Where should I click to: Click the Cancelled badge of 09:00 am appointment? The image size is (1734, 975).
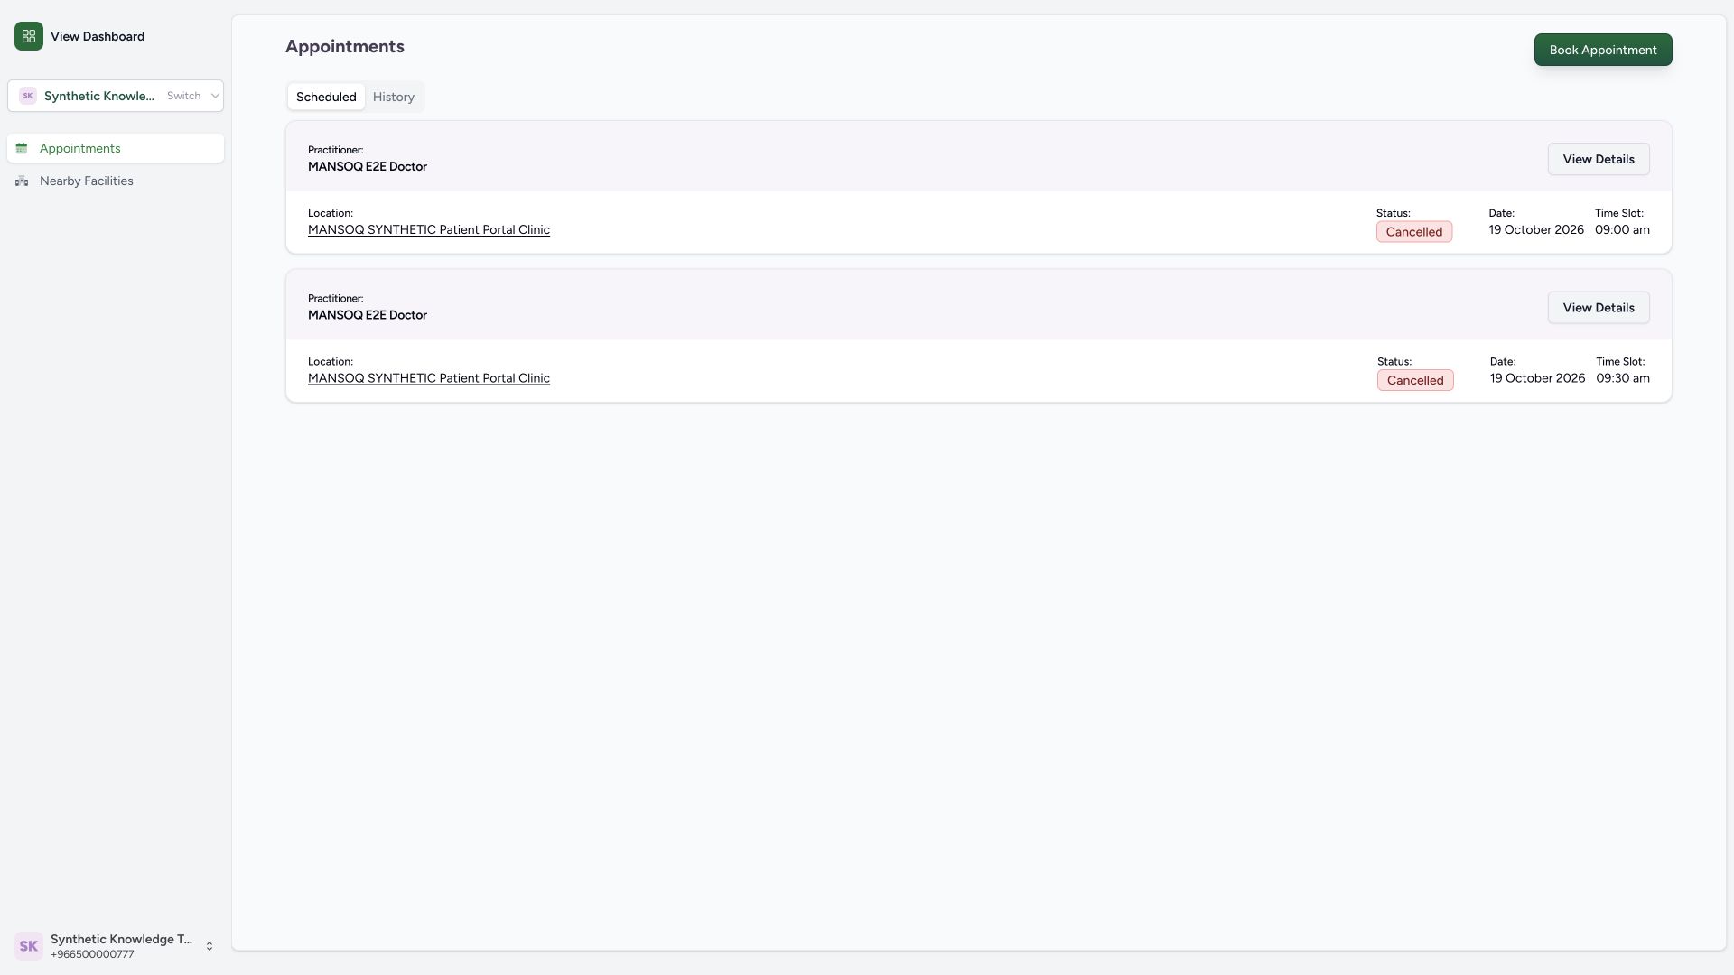1414,232
